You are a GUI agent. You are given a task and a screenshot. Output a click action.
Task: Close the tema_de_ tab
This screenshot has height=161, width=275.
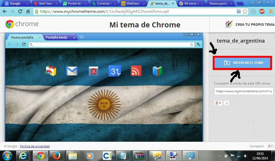click(173, 3)
